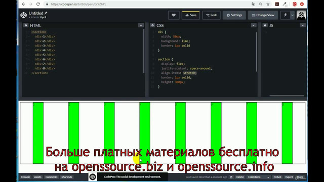Click the <div>1</div> line in HTML
This screenshot has width=324, height=182.
(x=45, y=36)
